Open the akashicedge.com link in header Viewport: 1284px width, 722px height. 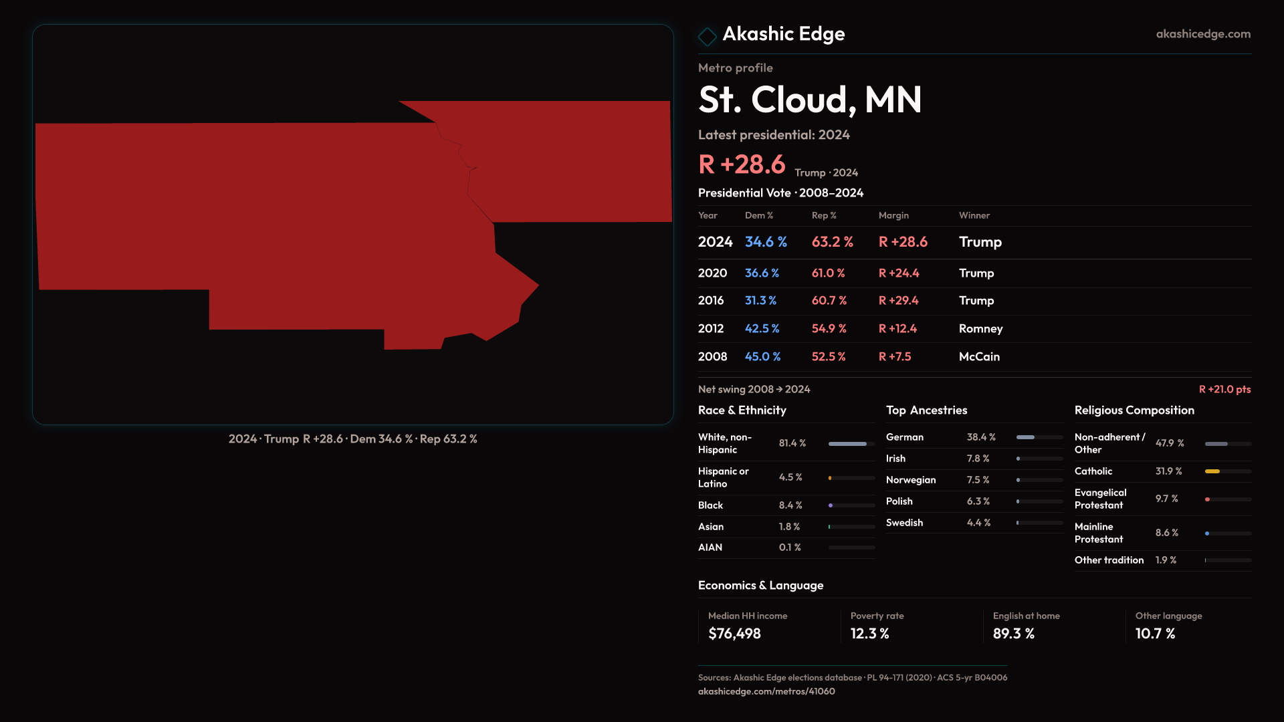click(1202, 34)
